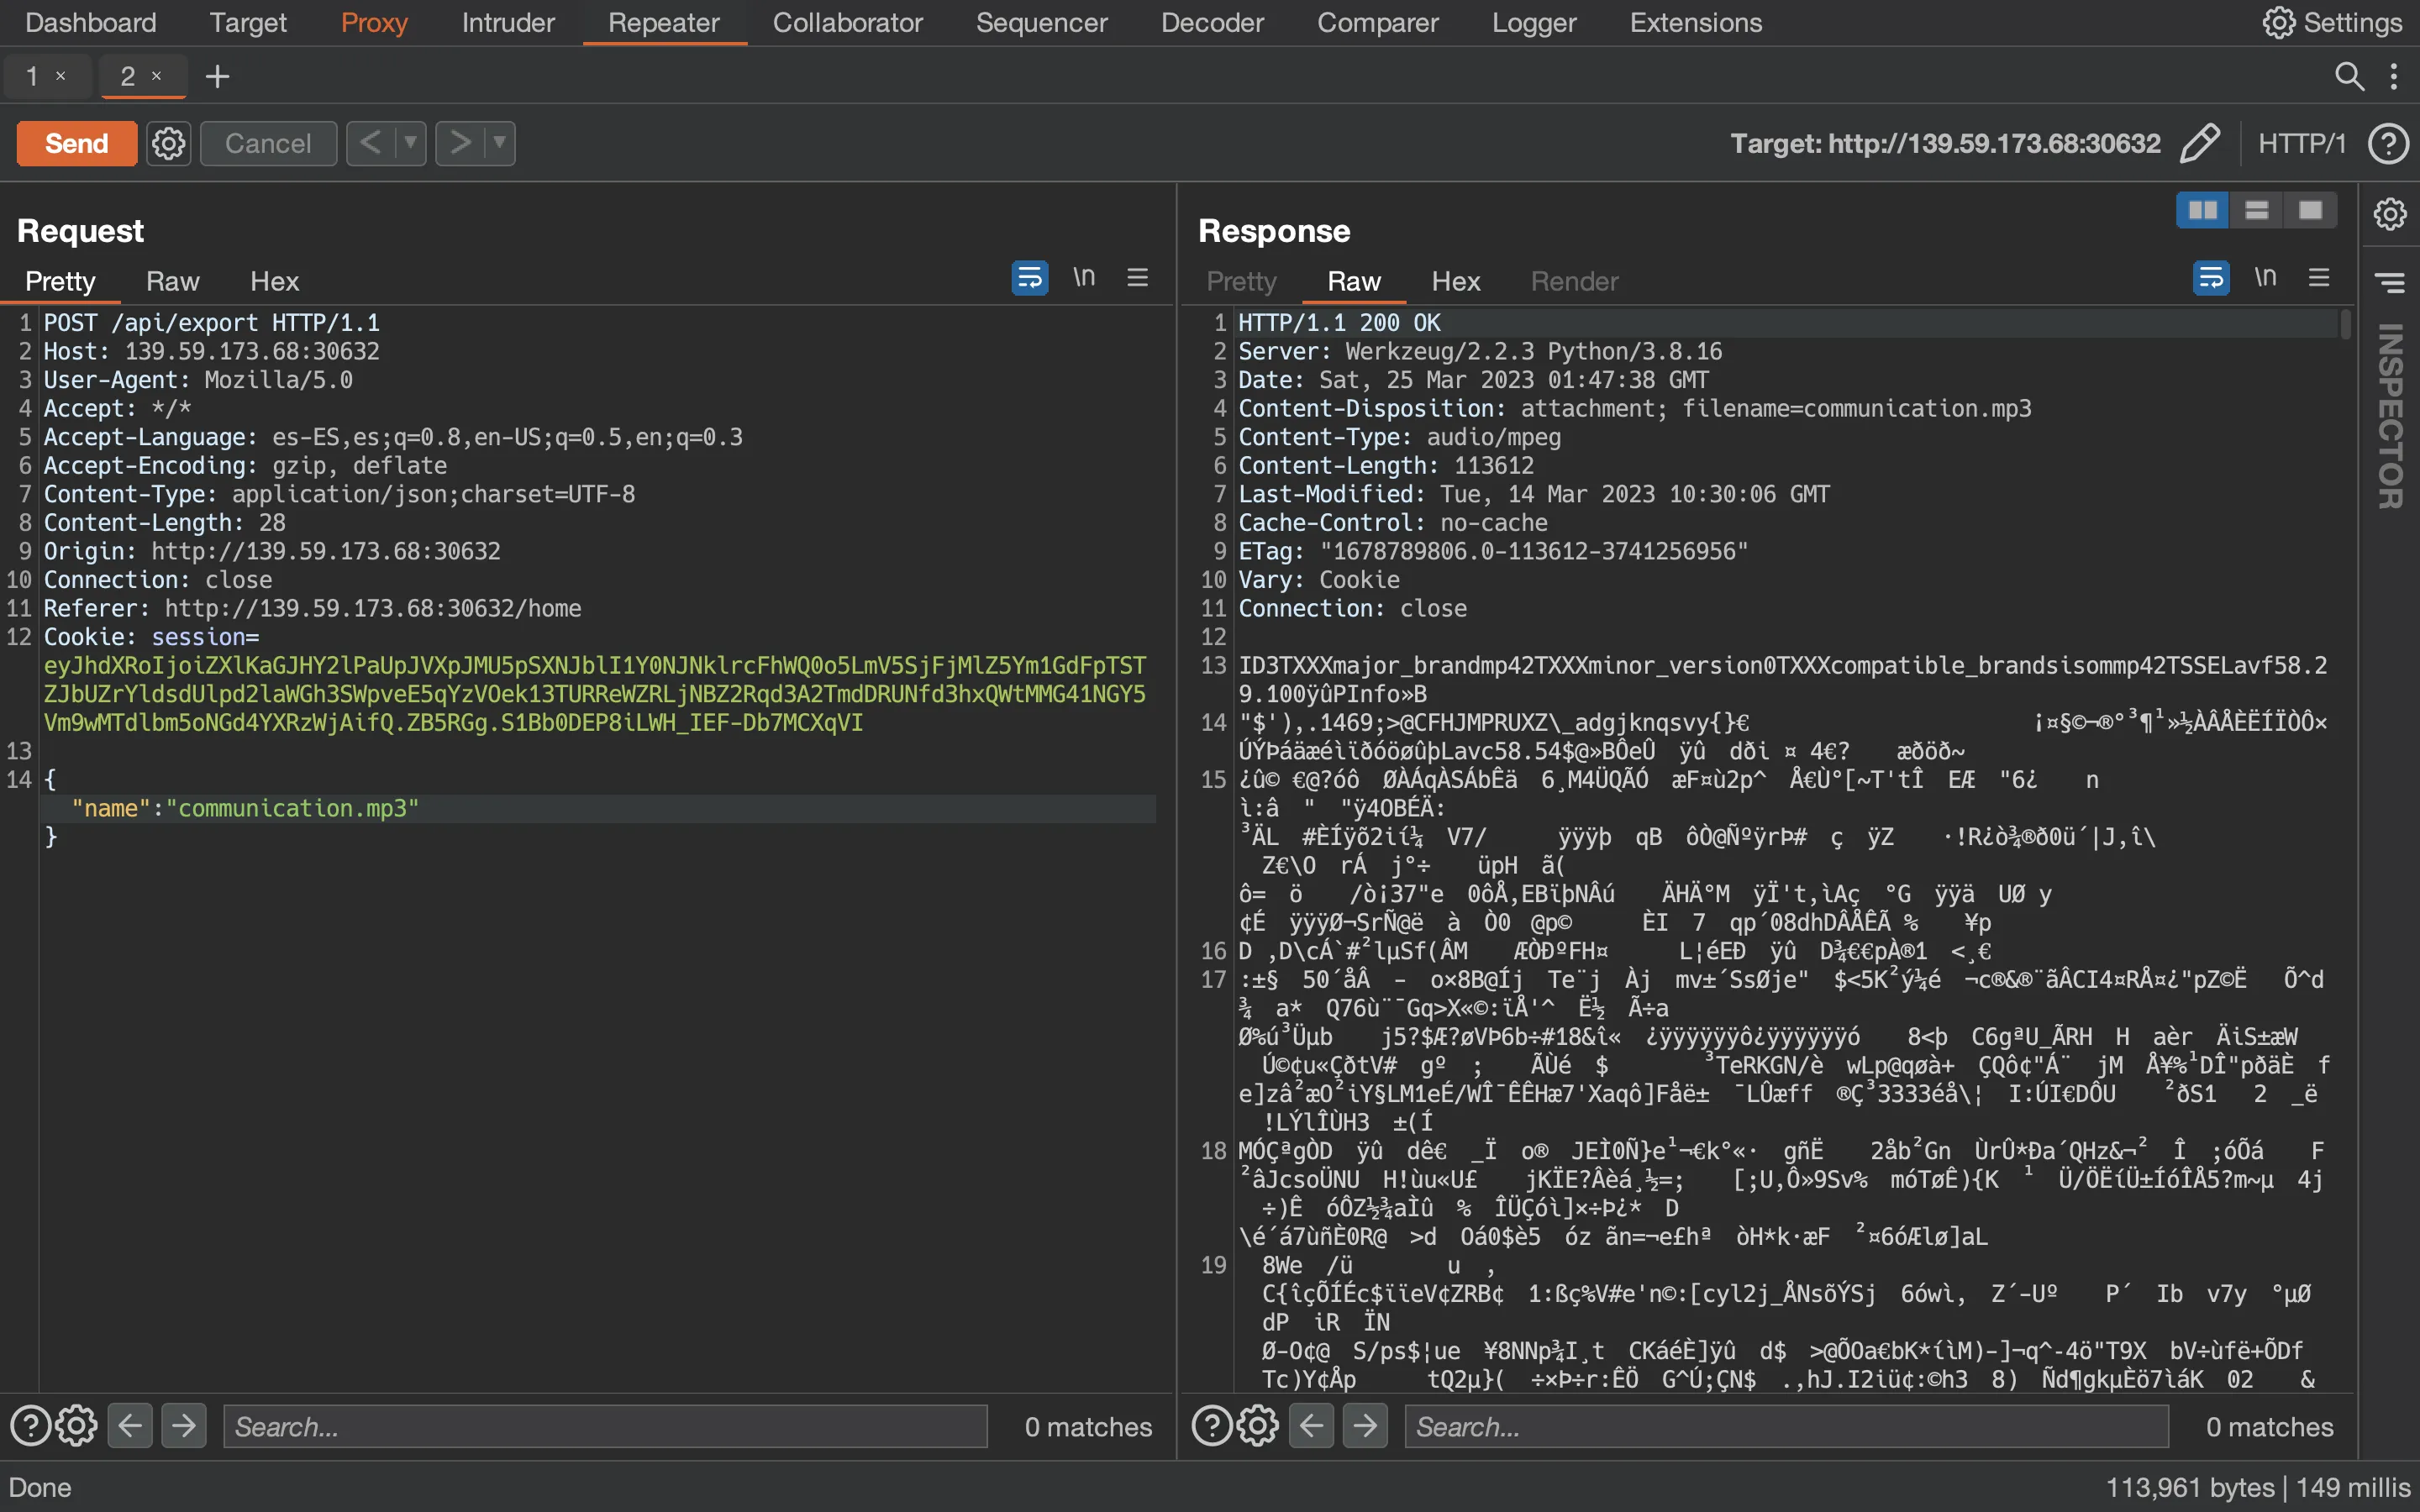
Task: Jump to next Response search match
Action: (1366, 1426)
